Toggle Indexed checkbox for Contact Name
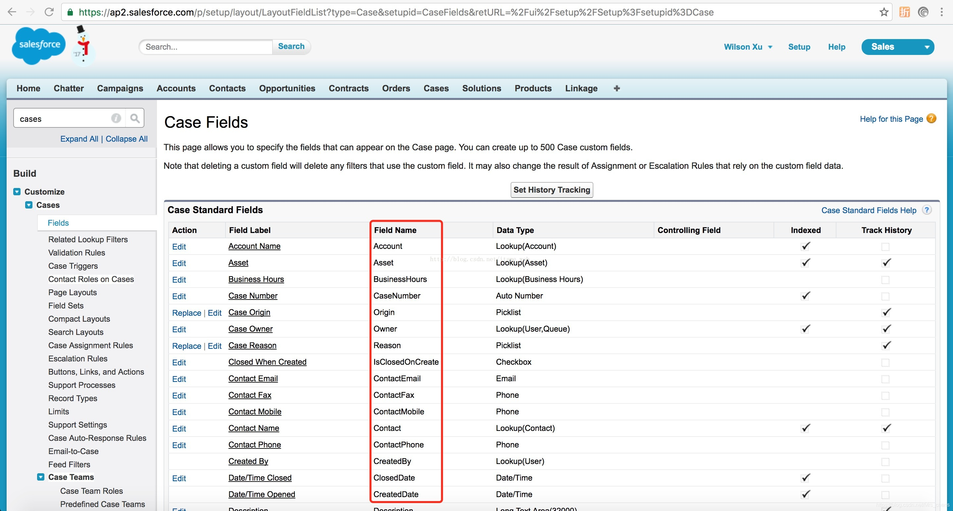The height and width of the screenshot is (511, 953). coord(806,428)
